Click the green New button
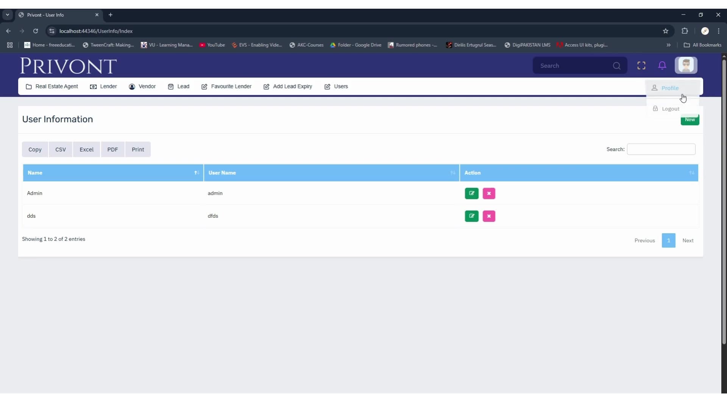 click(x=690, y=120)
